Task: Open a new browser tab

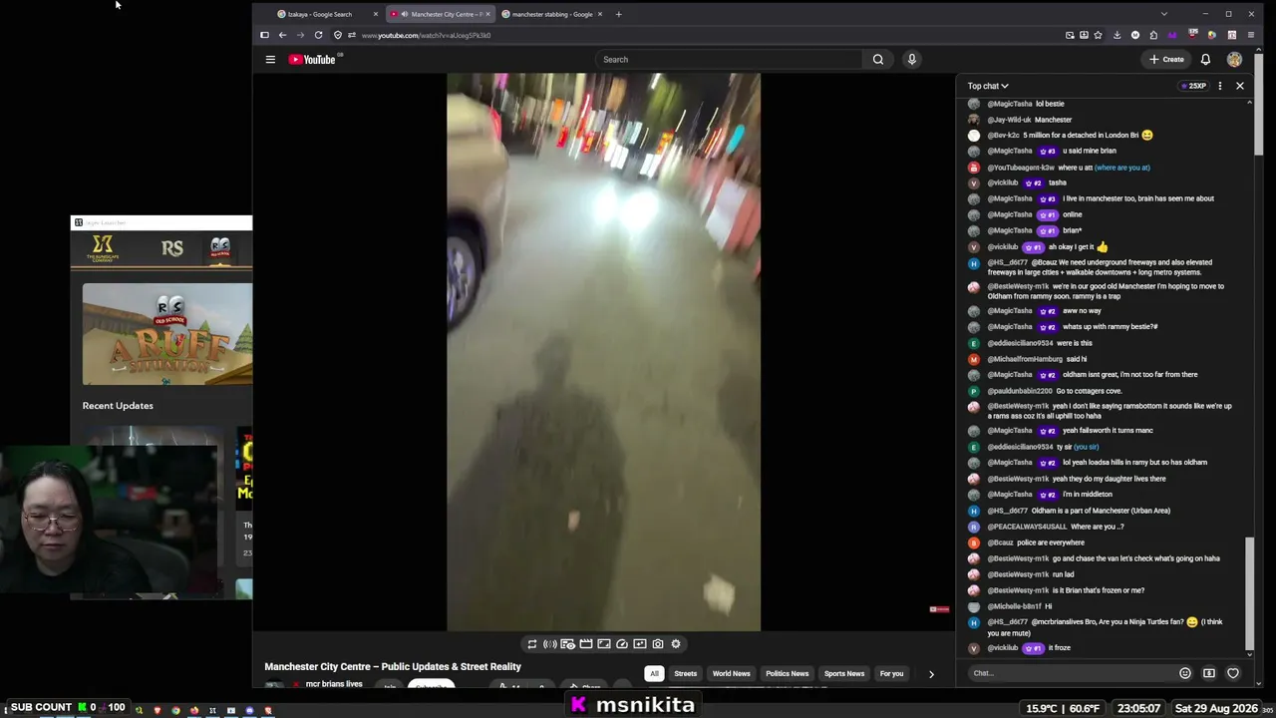Action: (618, 14)
